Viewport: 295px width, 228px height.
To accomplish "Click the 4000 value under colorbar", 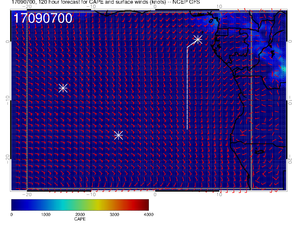I will 149,215.
